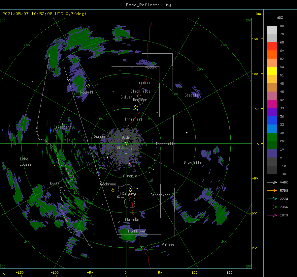The image size is (297, 277).
Task: Click the Sylvan label
Action: tap(126, 97)
